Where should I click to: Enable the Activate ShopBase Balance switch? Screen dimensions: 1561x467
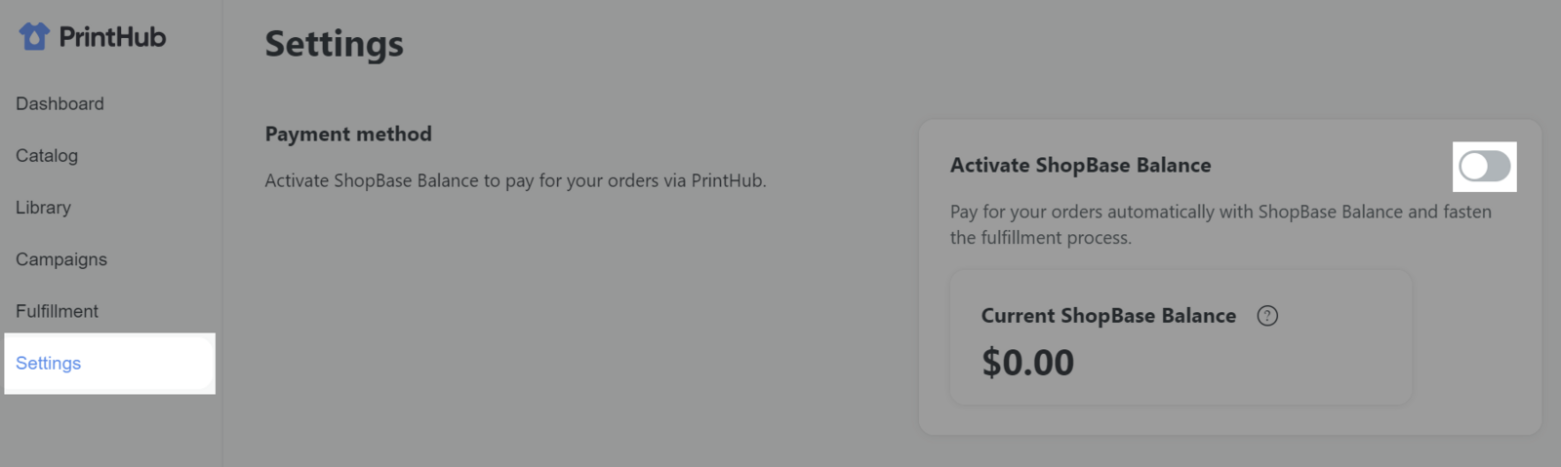pos(1485,167)
